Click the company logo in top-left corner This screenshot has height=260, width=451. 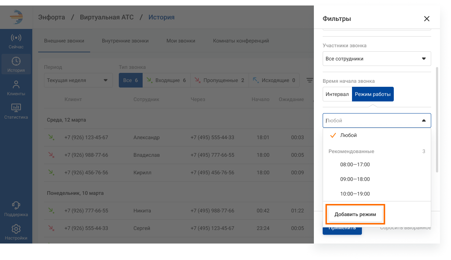[16, 17]
